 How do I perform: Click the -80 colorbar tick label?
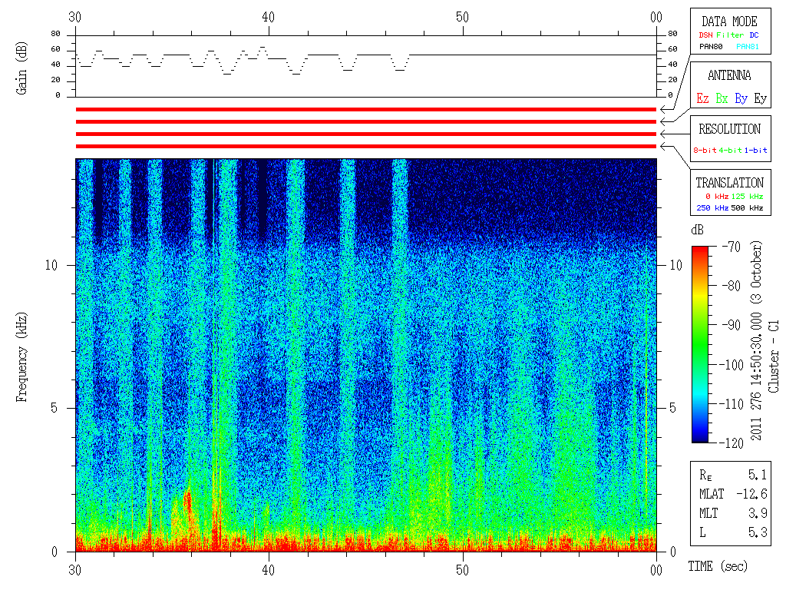point(732,286)
